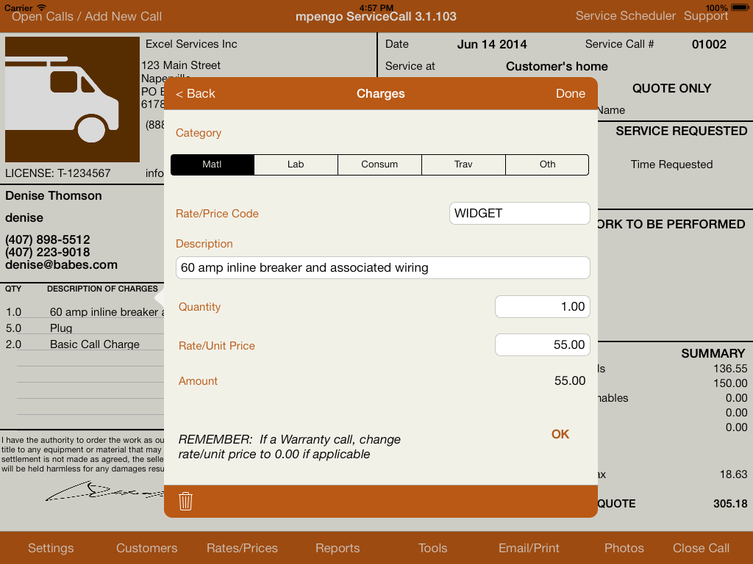The image size is (753, 564).
Task: Open the Rates/Prices menu item
Action: pos(242,549)
